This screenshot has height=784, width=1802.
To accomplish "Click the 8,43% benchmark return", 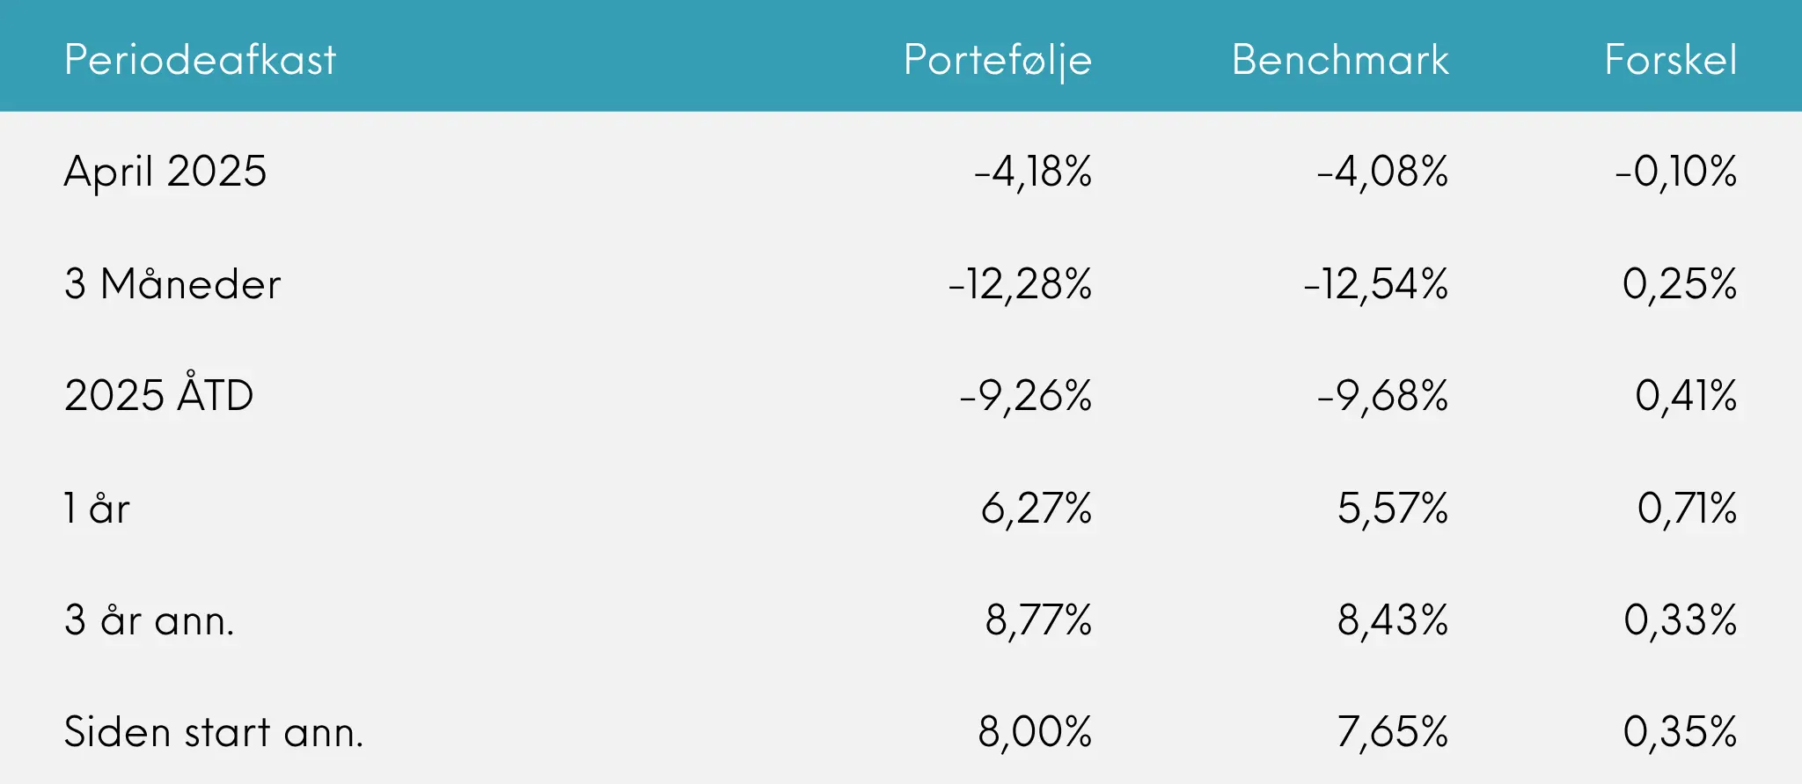I will coord(1393,620).
